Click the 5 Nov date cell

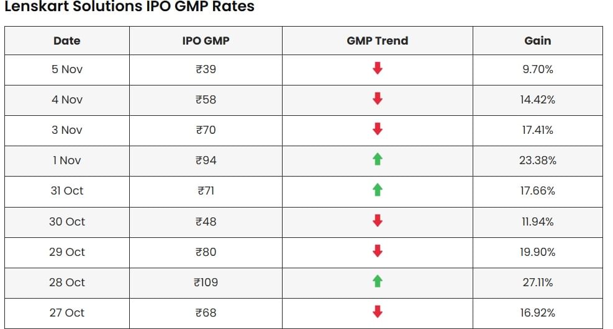pos(67,69)
